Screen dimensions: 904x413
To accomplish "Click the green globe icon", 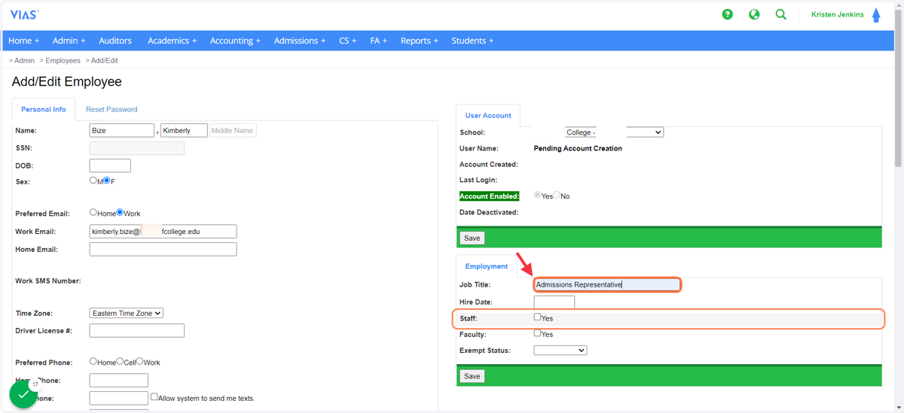I will click(754, 14).
